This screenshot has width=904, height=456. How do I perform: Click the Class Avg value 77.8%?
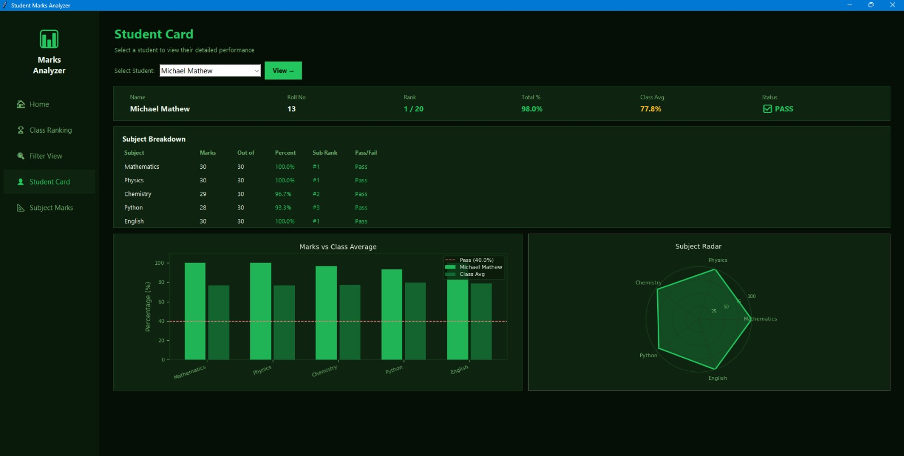(650, 109)
